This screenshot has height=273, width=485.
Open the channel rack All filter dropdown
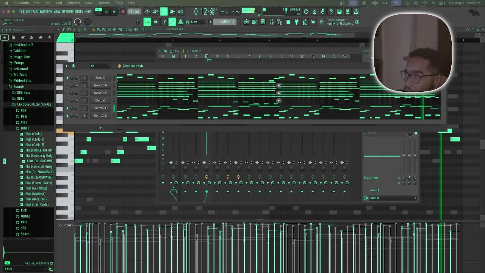click(x=100, y=66)
